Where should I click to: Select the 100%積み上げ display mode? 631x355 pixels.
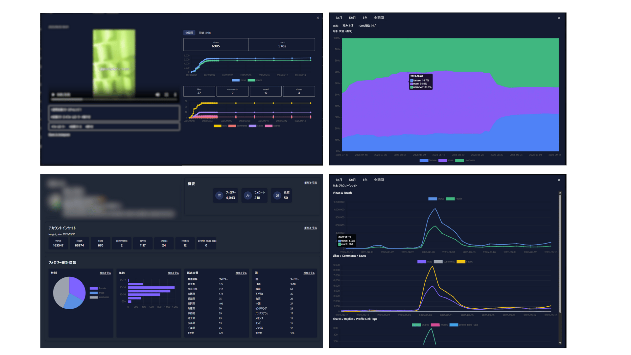pos(367,26)
